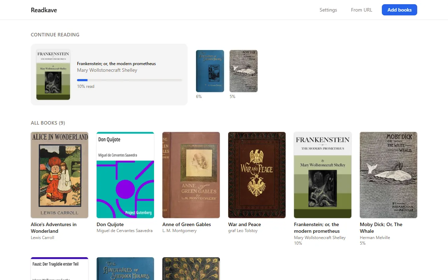Click grid title "Frankenstein; or, the modern prometheus"
This screenshot has height=280, width=448.
tap(317, 228)
